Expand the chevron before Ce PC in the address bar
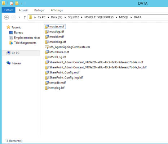The height and width of the screenshot is (144, 168). tap(35, 17)
